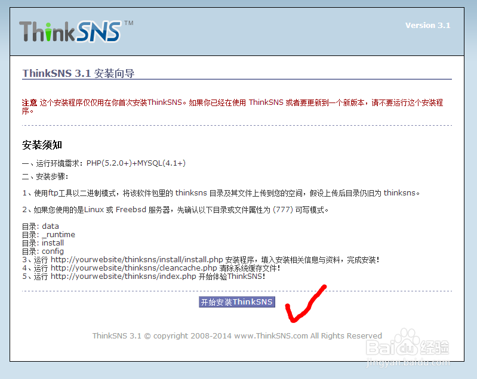Click the 开始安装ThinkSNS button
Image resolution: width=477 pixels, height=379 pixels.
[236, 302]
